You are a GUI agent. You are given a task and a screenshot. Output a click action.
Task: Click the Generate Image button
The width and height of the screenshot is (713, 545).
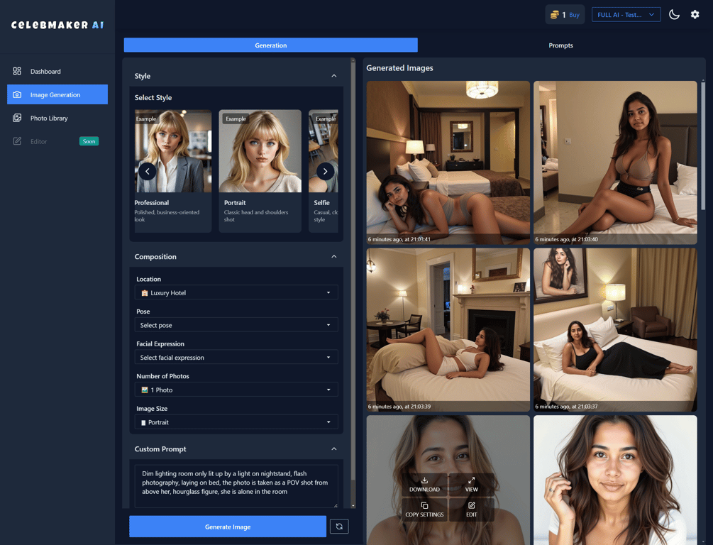(x=227, y=527)
